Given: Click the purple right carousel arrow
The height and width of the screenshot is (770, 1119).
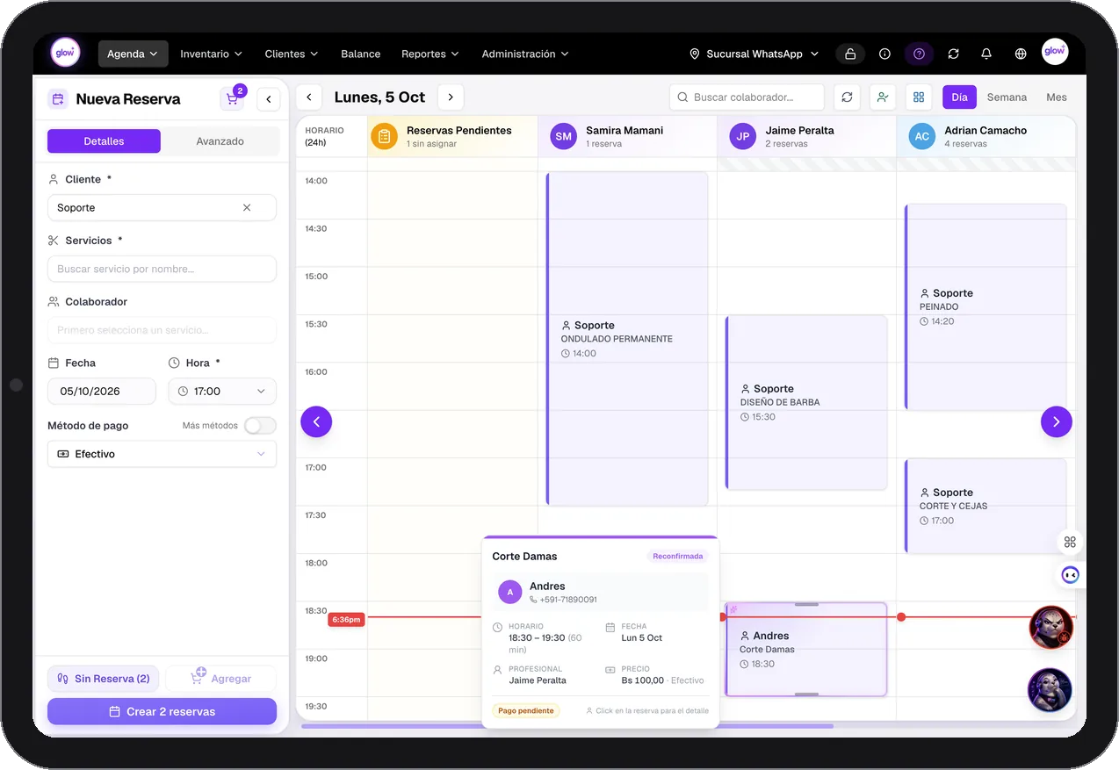Looking at the screenshot, I should coord(1056,421).
